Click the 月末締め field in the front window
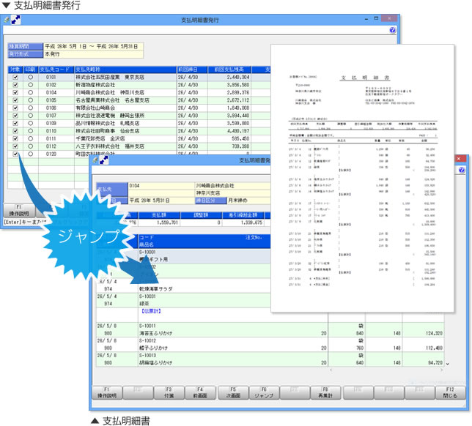Viewport: 472px width, 426px height. pos(249,201)
